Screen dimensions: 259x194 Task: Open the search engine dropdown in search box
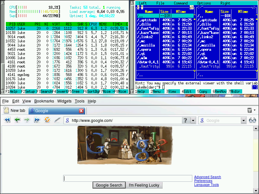click(x=244, y=120)
